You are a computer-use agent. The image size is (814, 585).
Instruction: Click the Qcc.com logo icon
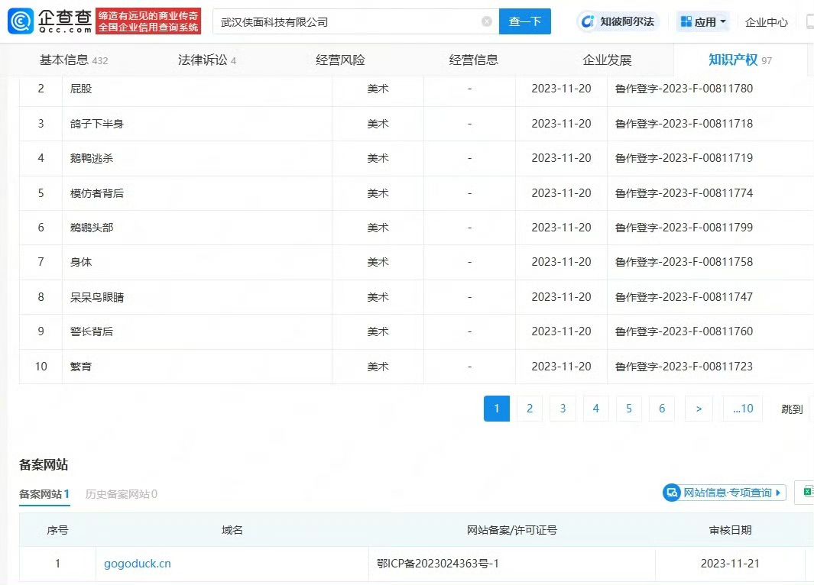click(x=21, y=21)
